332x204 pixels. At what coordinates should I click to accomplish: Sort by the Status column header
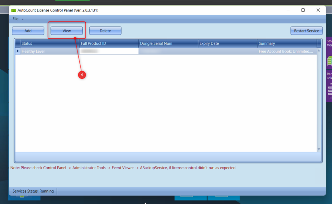coord(50,43)
